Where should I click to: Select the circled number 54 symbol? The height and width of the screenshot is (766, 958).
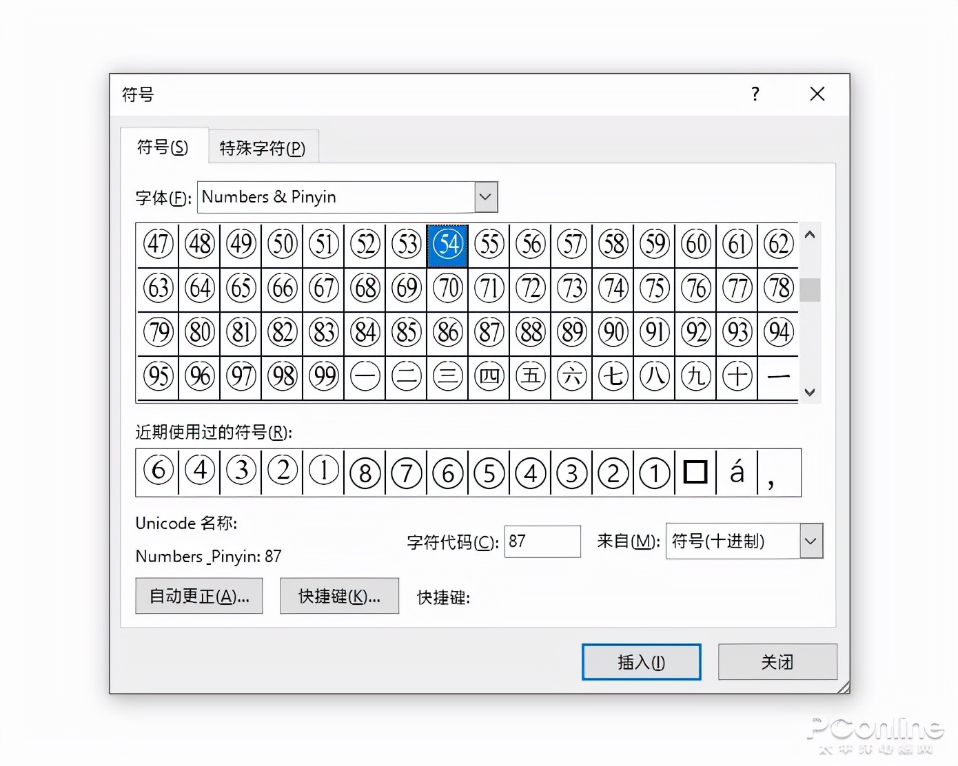447,245
